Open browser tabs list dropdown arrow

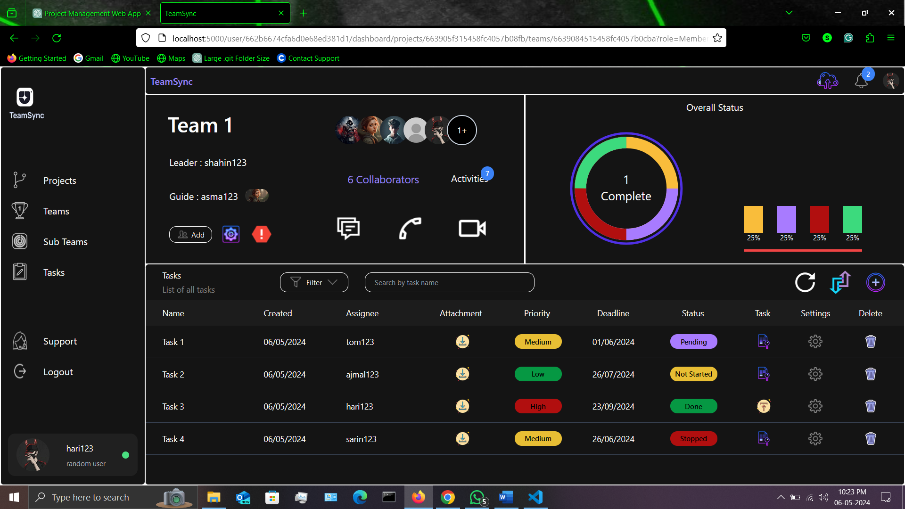point(789,13)
